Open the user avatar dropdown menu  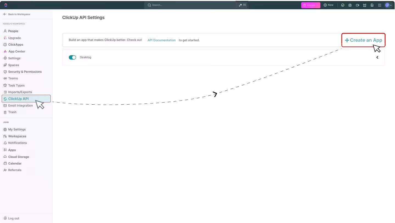coord(388,5)
